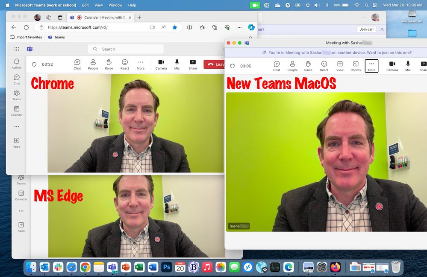Open a new browser tab
Image resolution: width=427 pixels, height=277 pixels.
click(139, 17)
